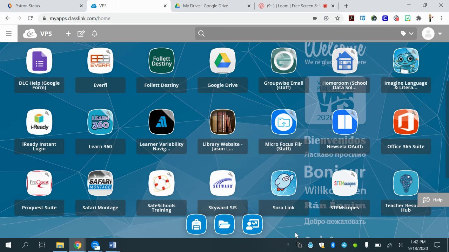Open File Explorer from the taskbar
Screen dimensions: 449x252
click(60, 245)
